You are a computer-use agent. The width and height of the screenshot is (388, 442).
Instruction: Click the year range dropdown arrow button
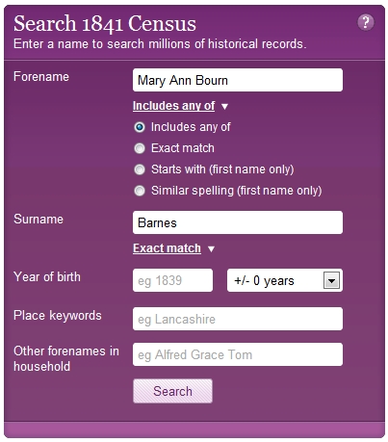pos(331,281)
